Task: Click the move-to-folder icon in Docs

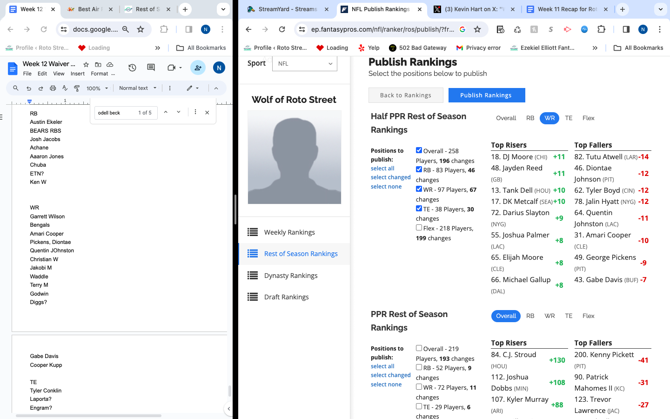Action: [x=98, y=64]
